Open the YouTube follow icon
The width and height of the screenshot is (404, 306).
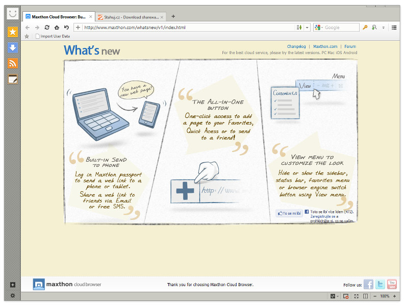(x=392, y=285)
